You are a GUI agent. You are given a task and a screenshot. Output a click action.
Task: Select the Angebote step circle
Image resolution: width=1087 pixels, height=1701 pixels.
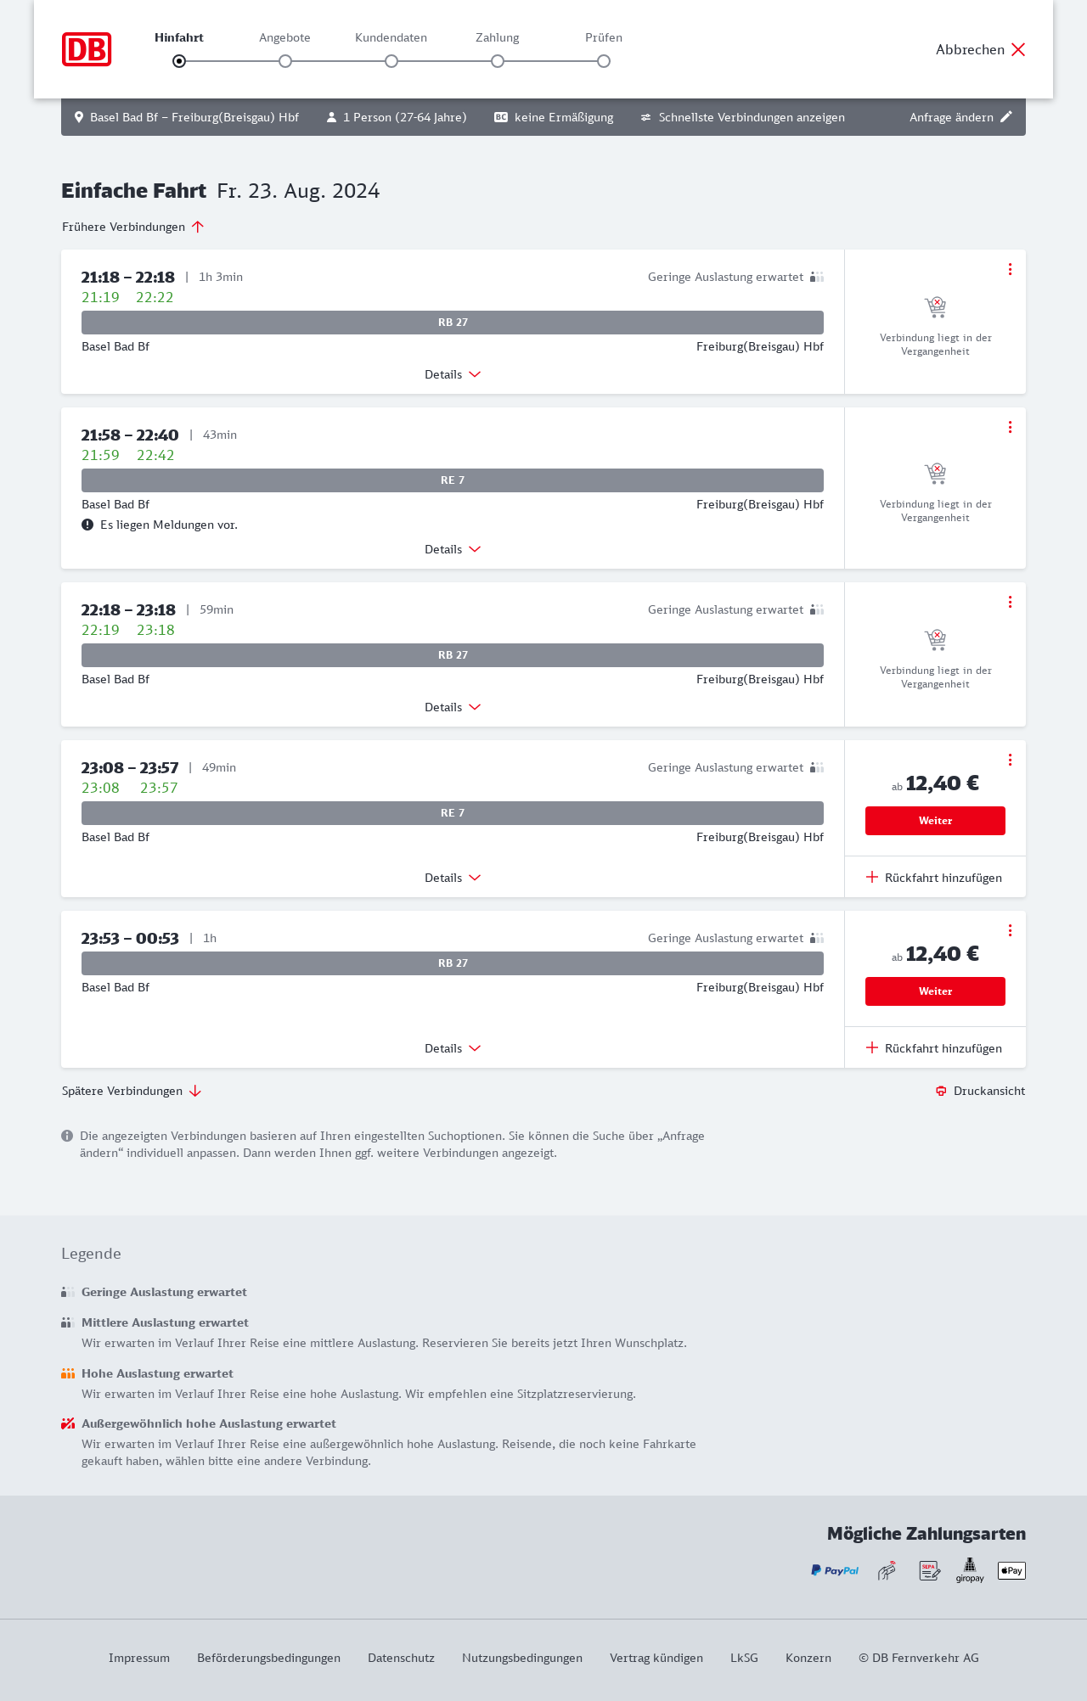(x=285, y=61)
